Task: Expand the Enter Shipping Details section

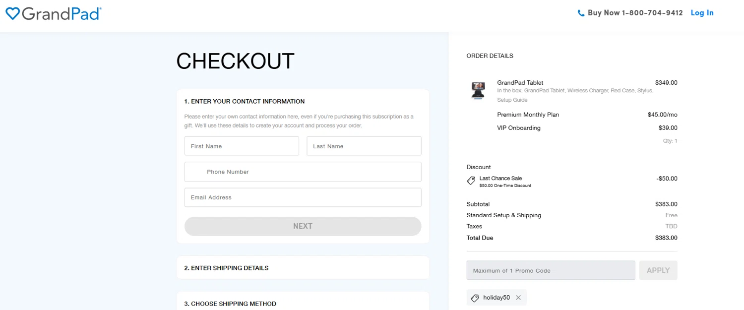Action: click(x=303, y=268)
